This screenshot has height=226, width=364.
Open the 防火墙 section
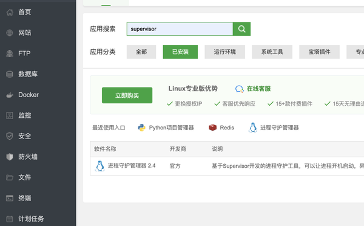[x=28, y=157]
